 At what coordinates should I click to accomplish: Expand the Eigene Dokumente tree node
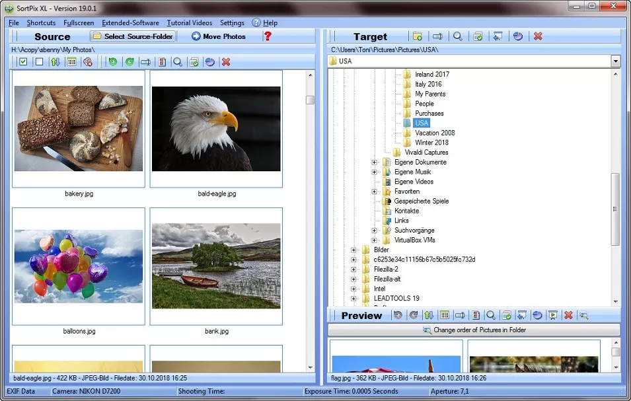coord(374,162)
